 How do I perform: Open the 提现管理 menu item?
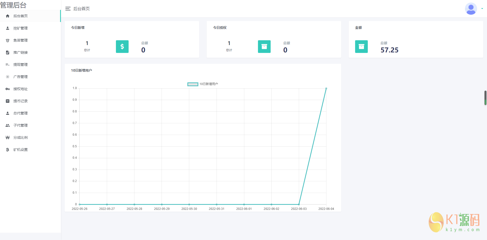coord(30,65)
